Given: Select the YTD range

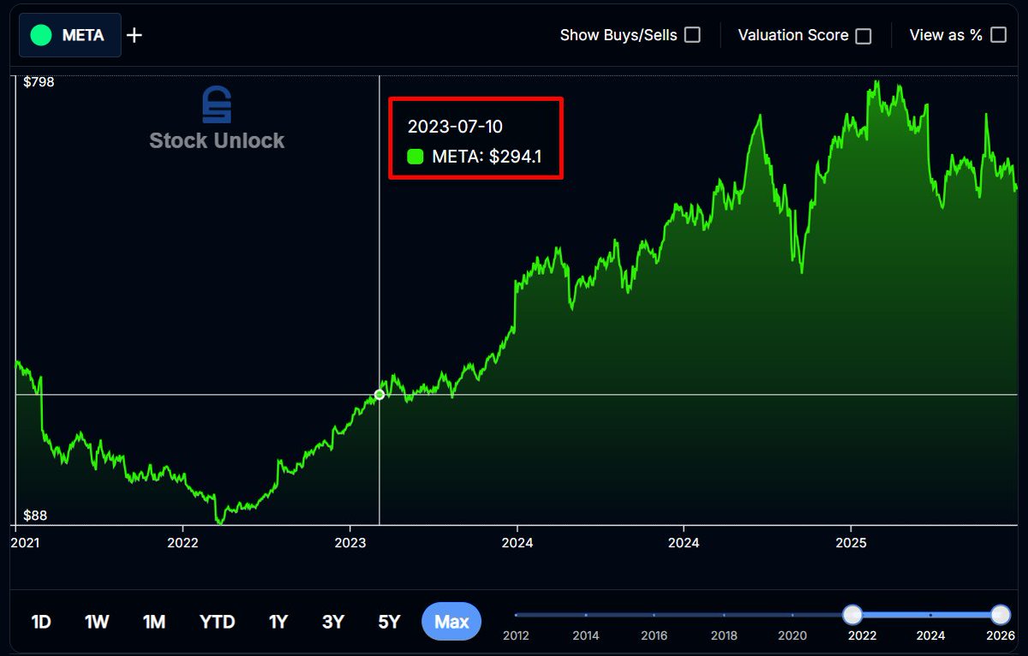Looking at the screenshot, I should (217, 622).
